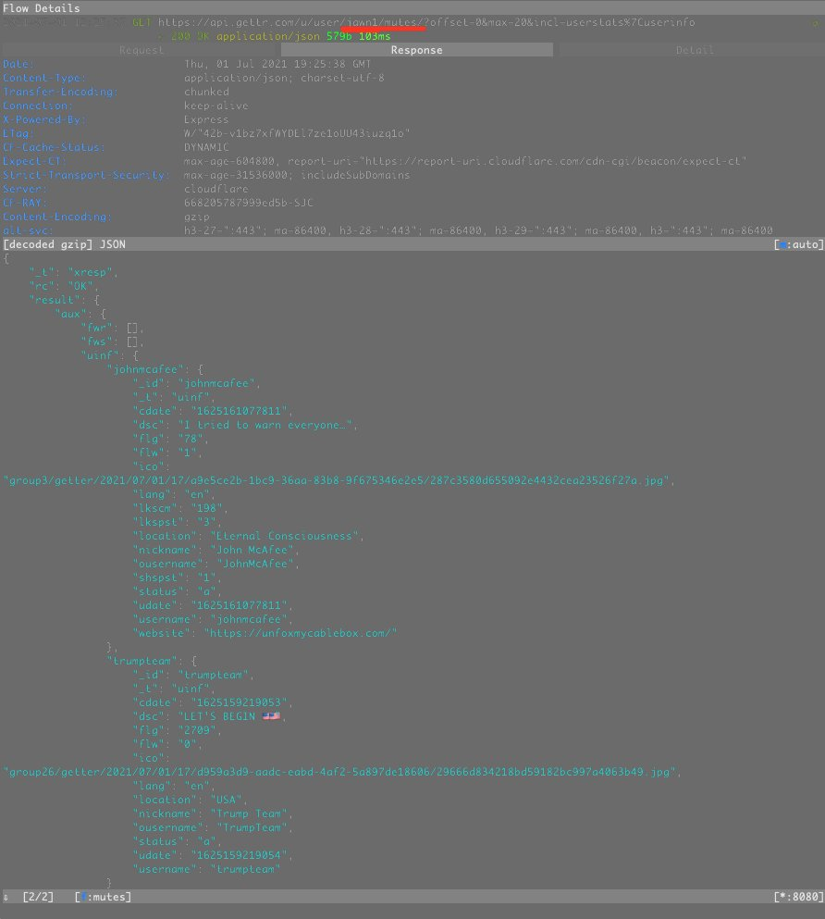Click the 103ms response time
The height and width of the screenshot is (919, 825).
coord(375,36)
